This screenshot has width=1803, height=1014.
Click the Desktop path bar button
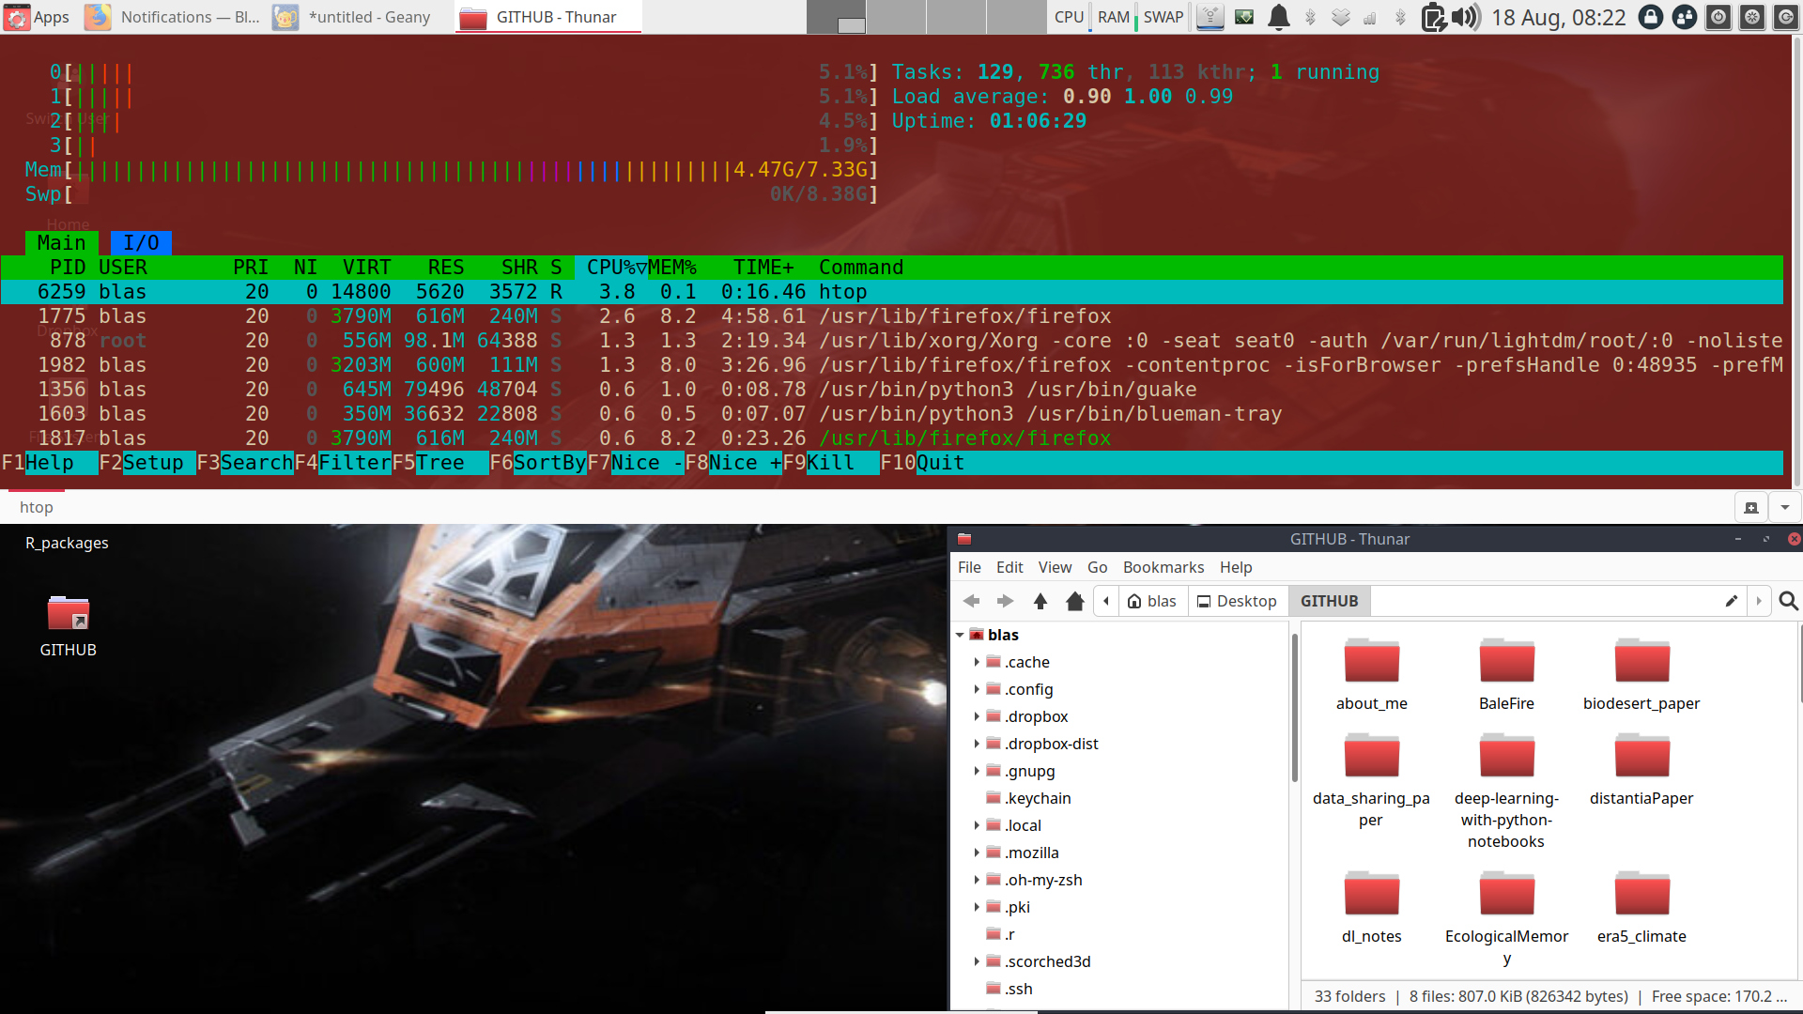[1237, 601]
